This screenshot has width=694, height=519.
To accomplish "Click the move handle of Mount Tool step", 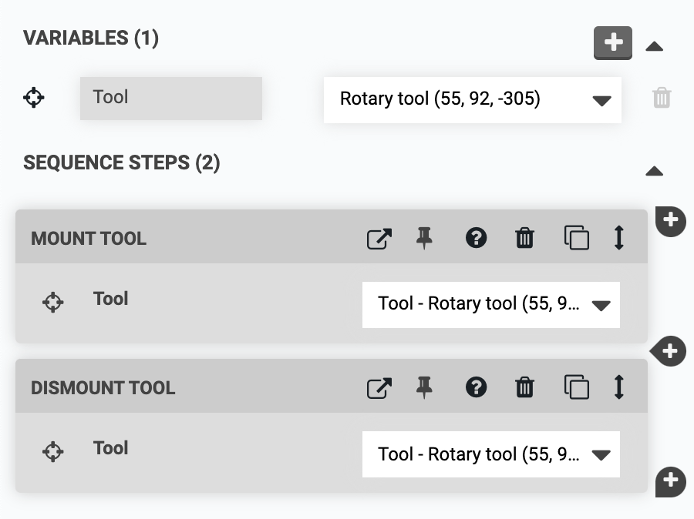I will (x=619, y=238).
